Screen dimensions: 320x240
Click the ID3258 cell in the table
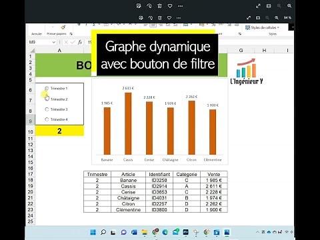(159, 180)
